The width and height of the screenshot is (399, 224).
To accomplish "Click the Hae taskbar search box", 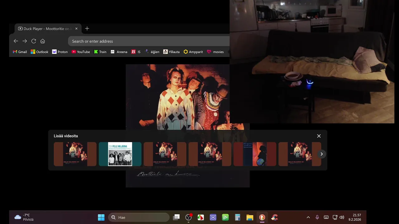I will click(x=139, y=217).
